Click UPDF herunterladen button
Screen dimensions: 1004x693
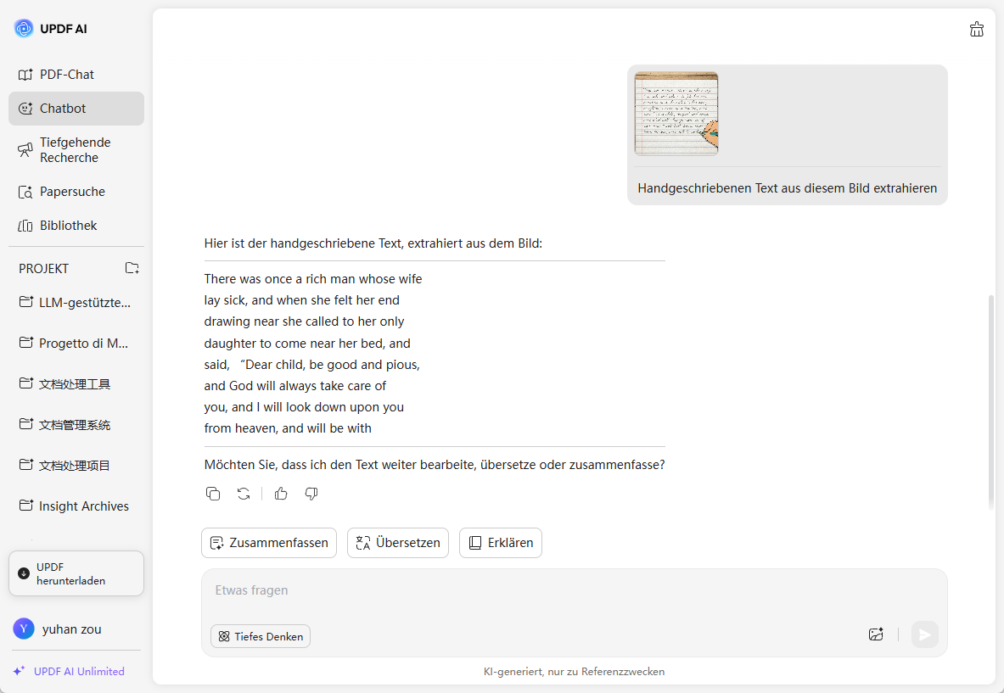76,573
